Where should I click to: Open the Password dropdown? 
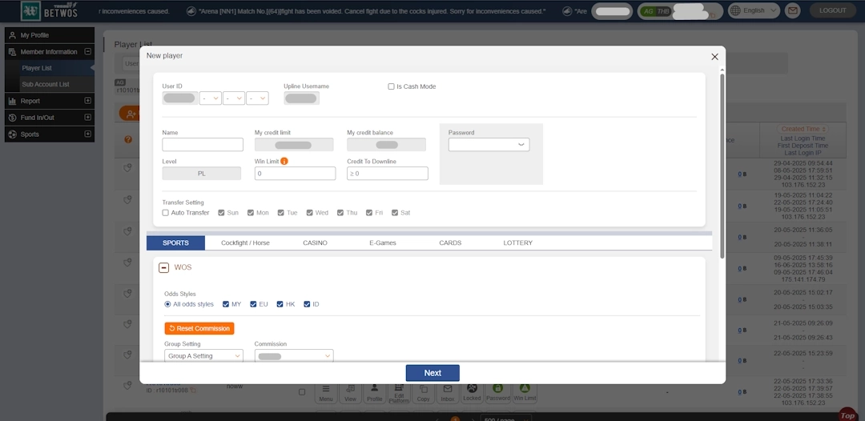(489, 144)
